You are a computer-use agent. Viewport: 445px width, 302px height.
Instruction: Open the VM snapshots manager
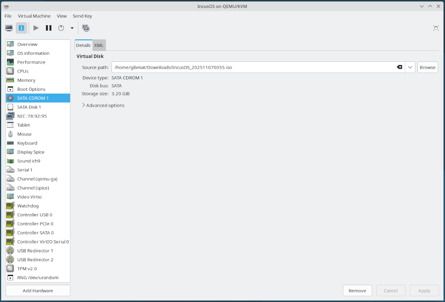pyautogui.click(x=86, y=28)
